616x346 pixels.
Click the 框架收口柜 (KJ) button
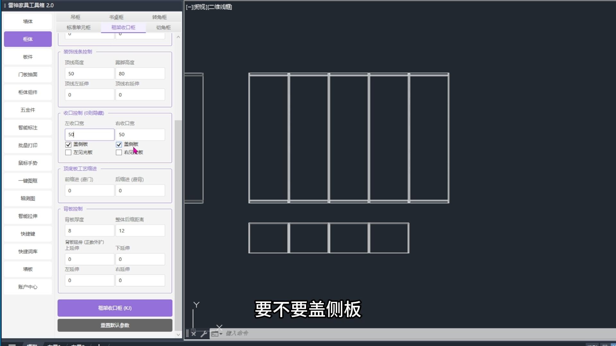click(x=115, y=308)
